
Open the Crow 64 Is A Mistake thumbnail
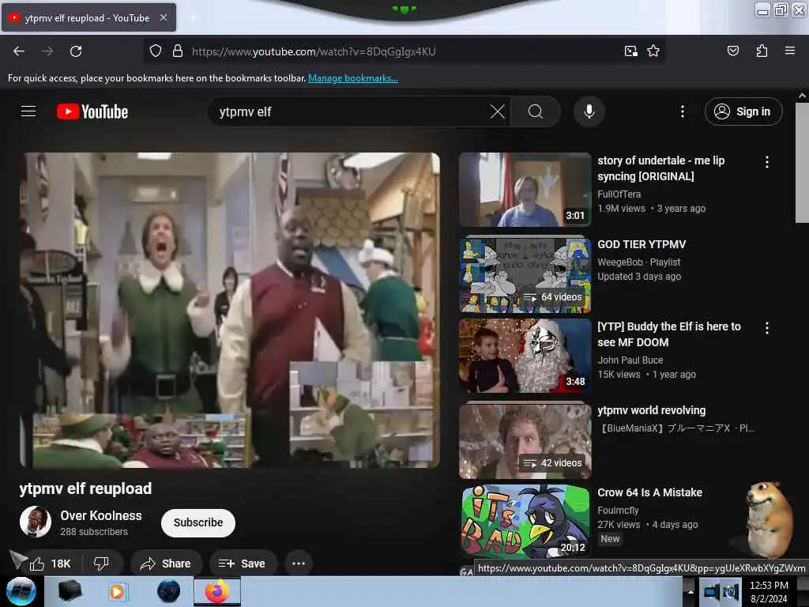pos(525,522)
